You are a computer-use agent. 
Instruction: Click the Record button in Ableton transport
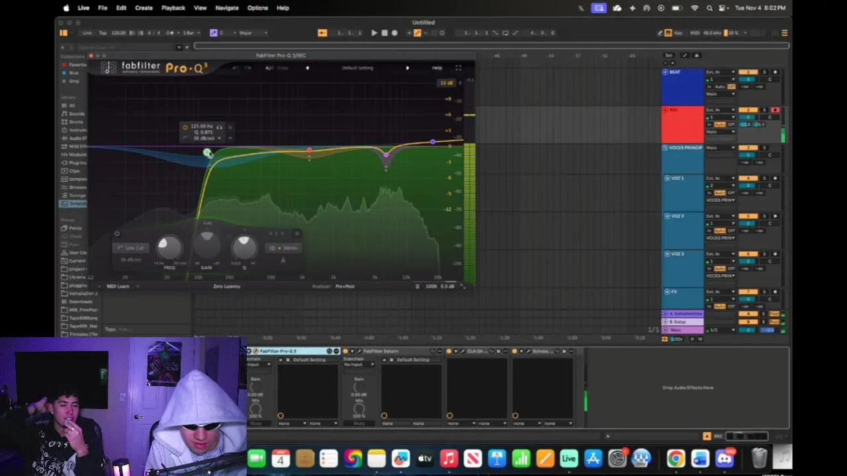click(395, 33)
